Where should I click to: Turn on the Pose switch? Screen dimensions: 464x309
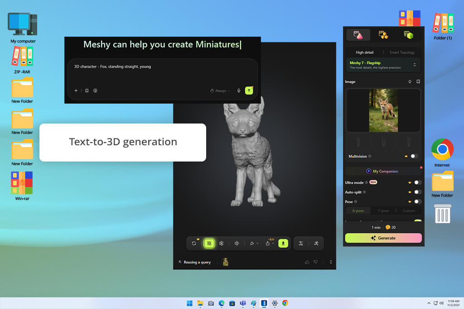click(x=417, y=201)
